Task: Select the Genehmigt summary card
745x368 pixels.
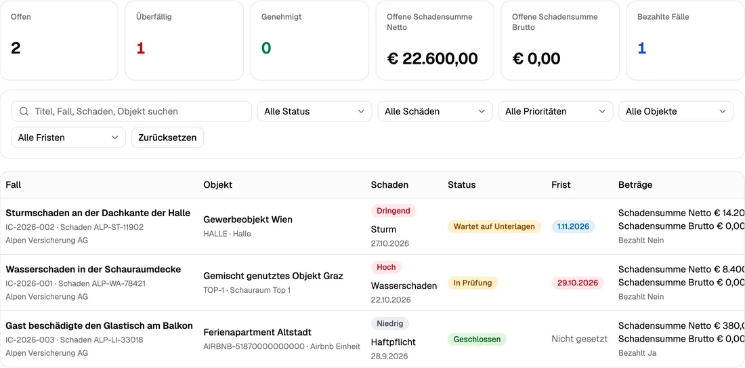Action: (x=310, y=41)
